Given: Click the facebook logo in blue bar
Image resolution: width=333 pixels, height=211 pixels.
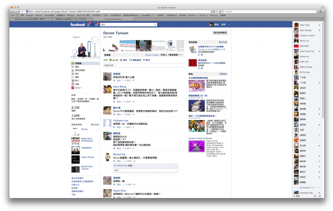Looking at the screenshot, I should 78,24.
